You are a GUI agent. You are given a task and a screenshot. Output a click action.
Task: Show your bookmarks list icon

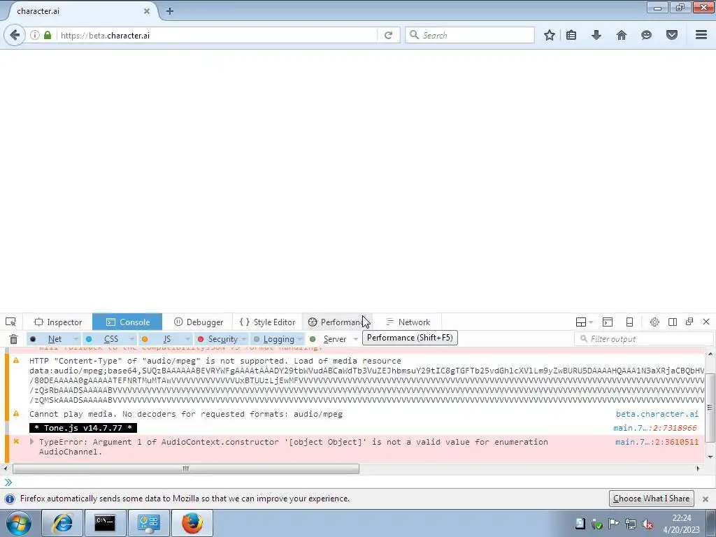[x=571, y=35]
